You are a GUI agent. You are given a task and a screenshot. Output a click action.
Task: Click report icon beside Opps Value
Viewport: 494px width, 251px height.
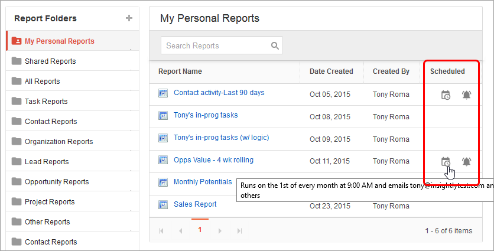[163, 160]
